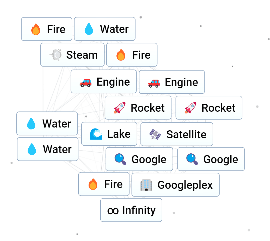This screenshot has height=241, width=270.
Task: Select the Googleplex element tile
Action: (175, 185)
